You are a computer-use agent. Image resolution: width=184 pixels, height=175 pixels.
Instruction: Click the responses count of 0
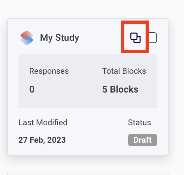pos(32,89)
